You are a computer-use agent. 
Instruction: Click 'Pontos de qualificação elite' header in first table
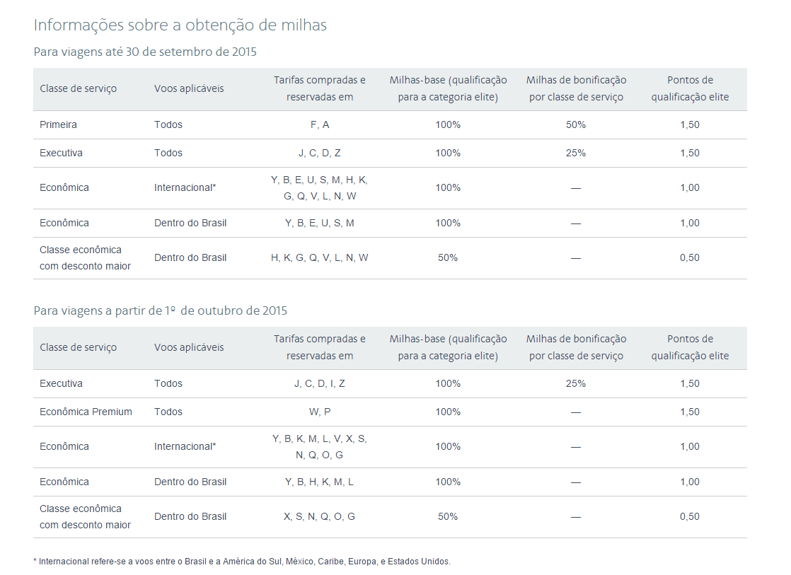click(x=690, y=88)
